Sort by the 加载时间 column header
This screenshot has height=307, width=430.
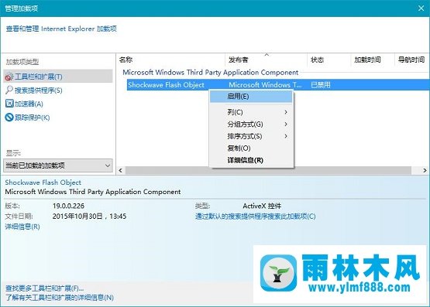[373, 60]
